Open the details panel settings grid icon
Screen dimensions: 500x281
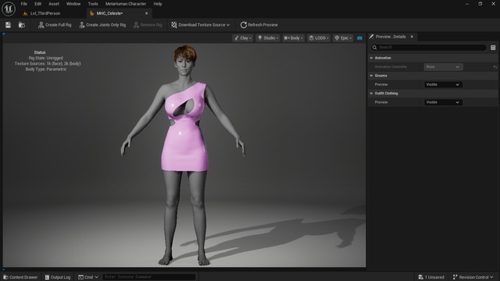point(493,48)
